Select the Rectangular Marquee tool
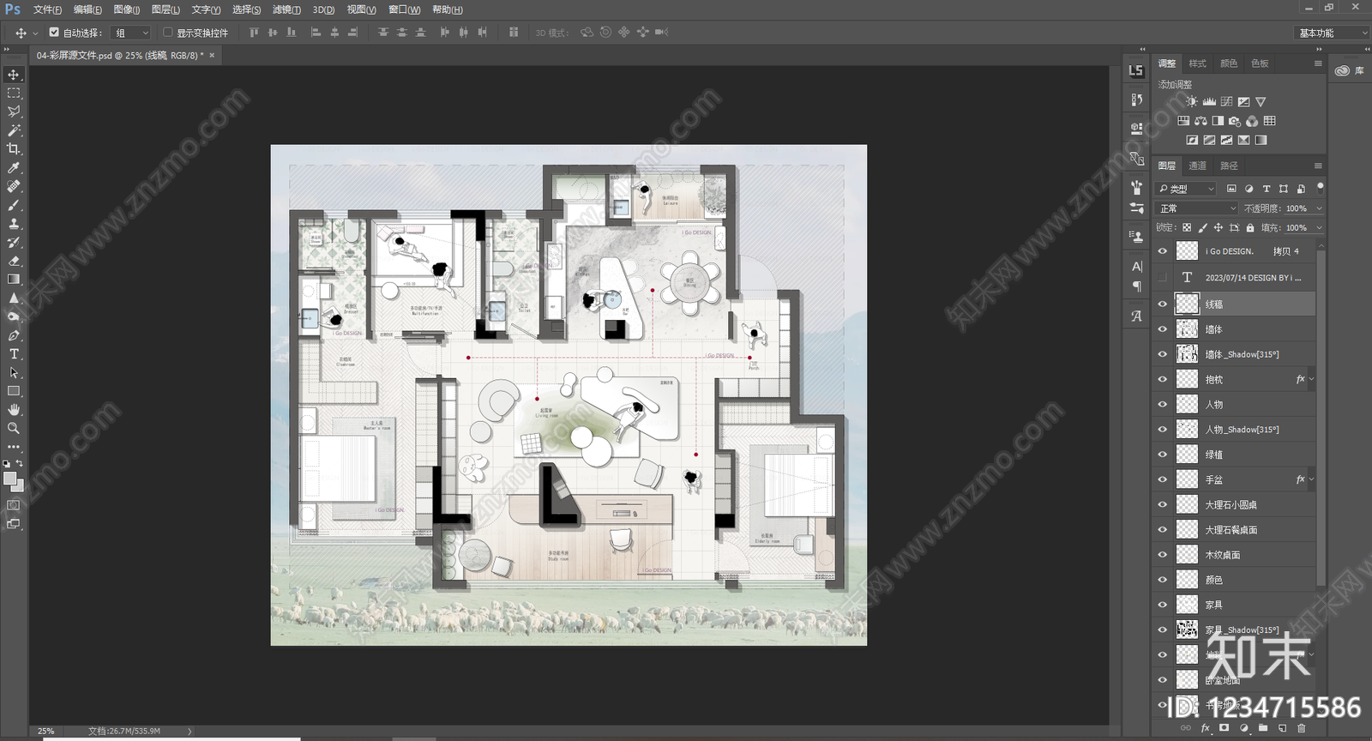 [x=14, y=93]
